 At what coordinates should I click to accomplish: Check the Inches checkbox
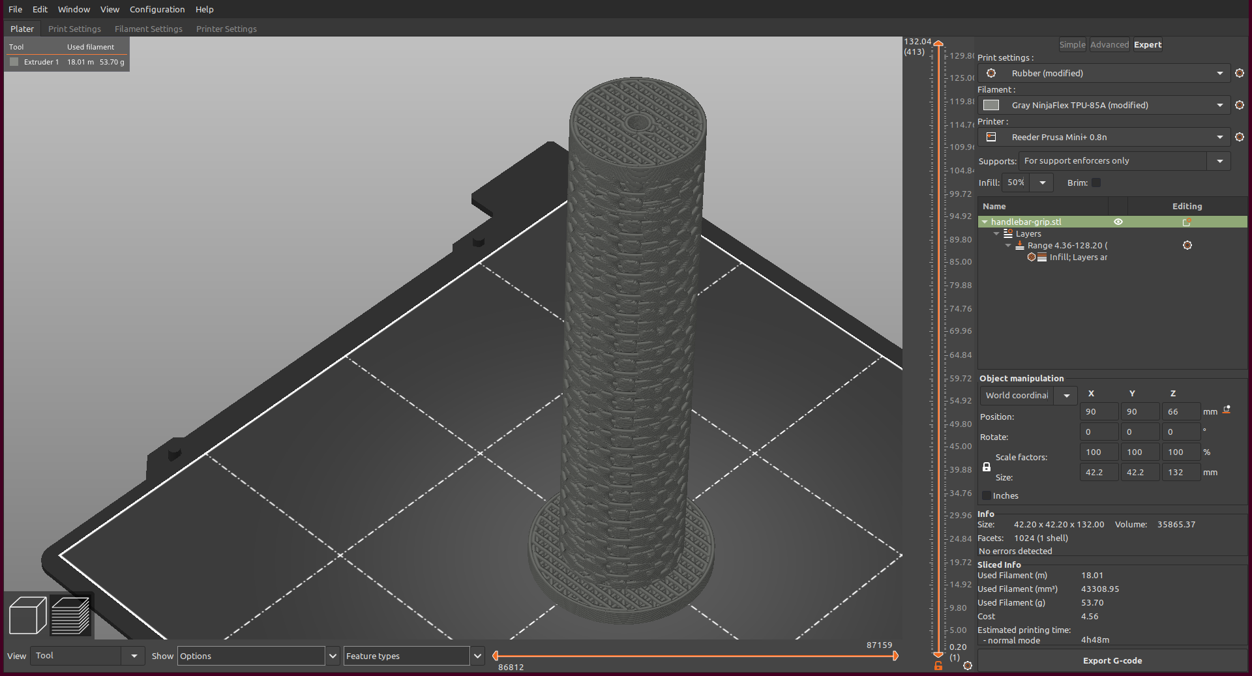pos(986,495)
